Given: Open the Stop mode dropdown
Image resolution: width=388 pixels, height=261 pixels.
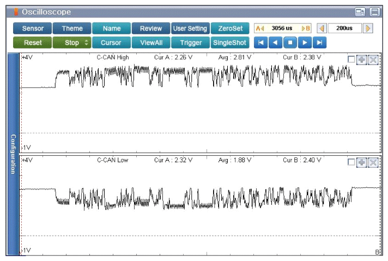Looking at the screenshot, I should coord(72,43).
